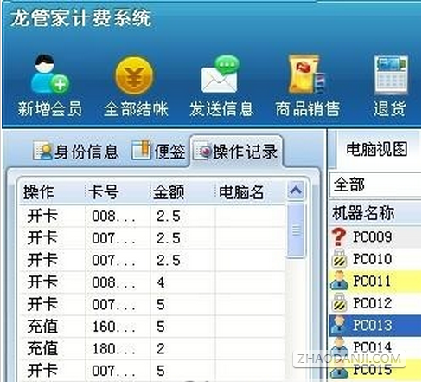Click the records list scrollbar thumb

[296, 230]
